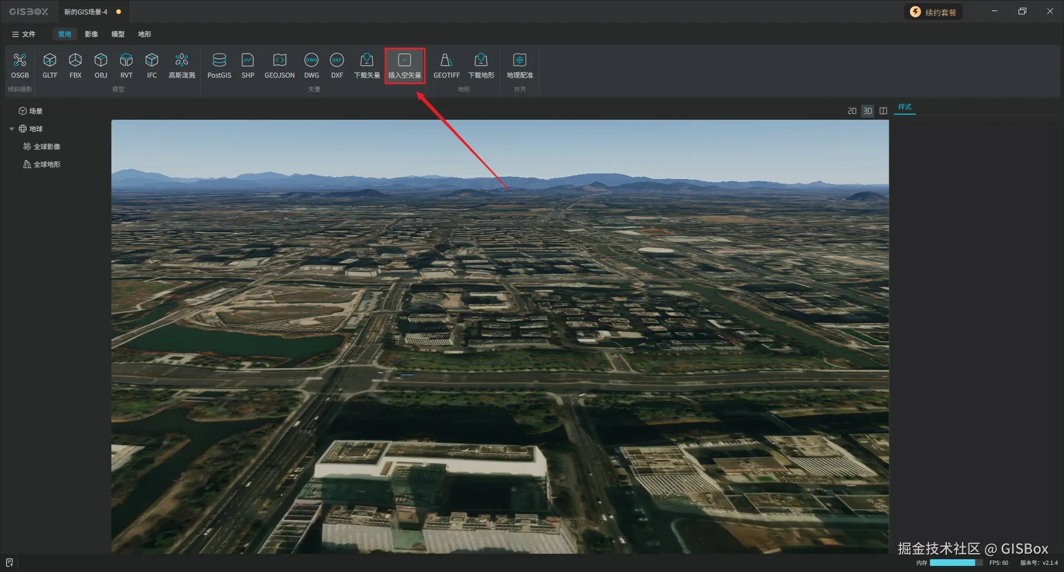Import a SHP vector file
The image size is (1064, 572).
[248, 66]
